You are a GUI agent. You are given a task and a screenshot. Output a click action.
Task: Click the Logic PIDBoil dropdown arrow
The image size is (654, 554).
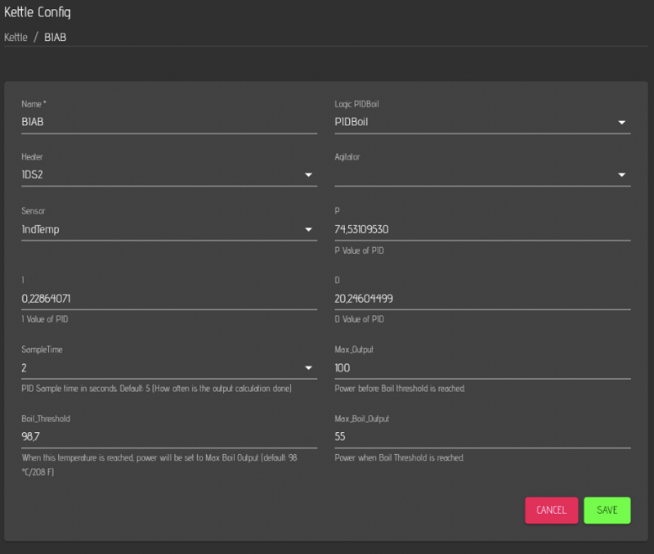tap(621, 123)
